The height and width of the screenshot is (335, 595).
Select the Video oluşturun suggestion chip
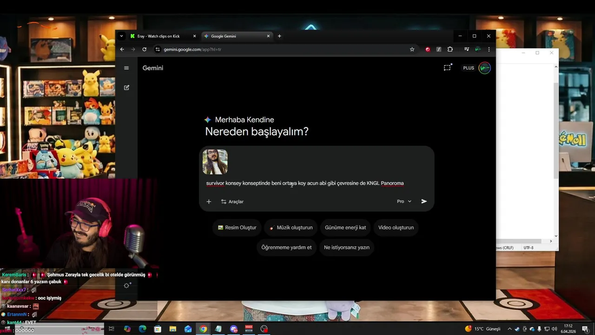pyautogui.click(x=396, y=228)
